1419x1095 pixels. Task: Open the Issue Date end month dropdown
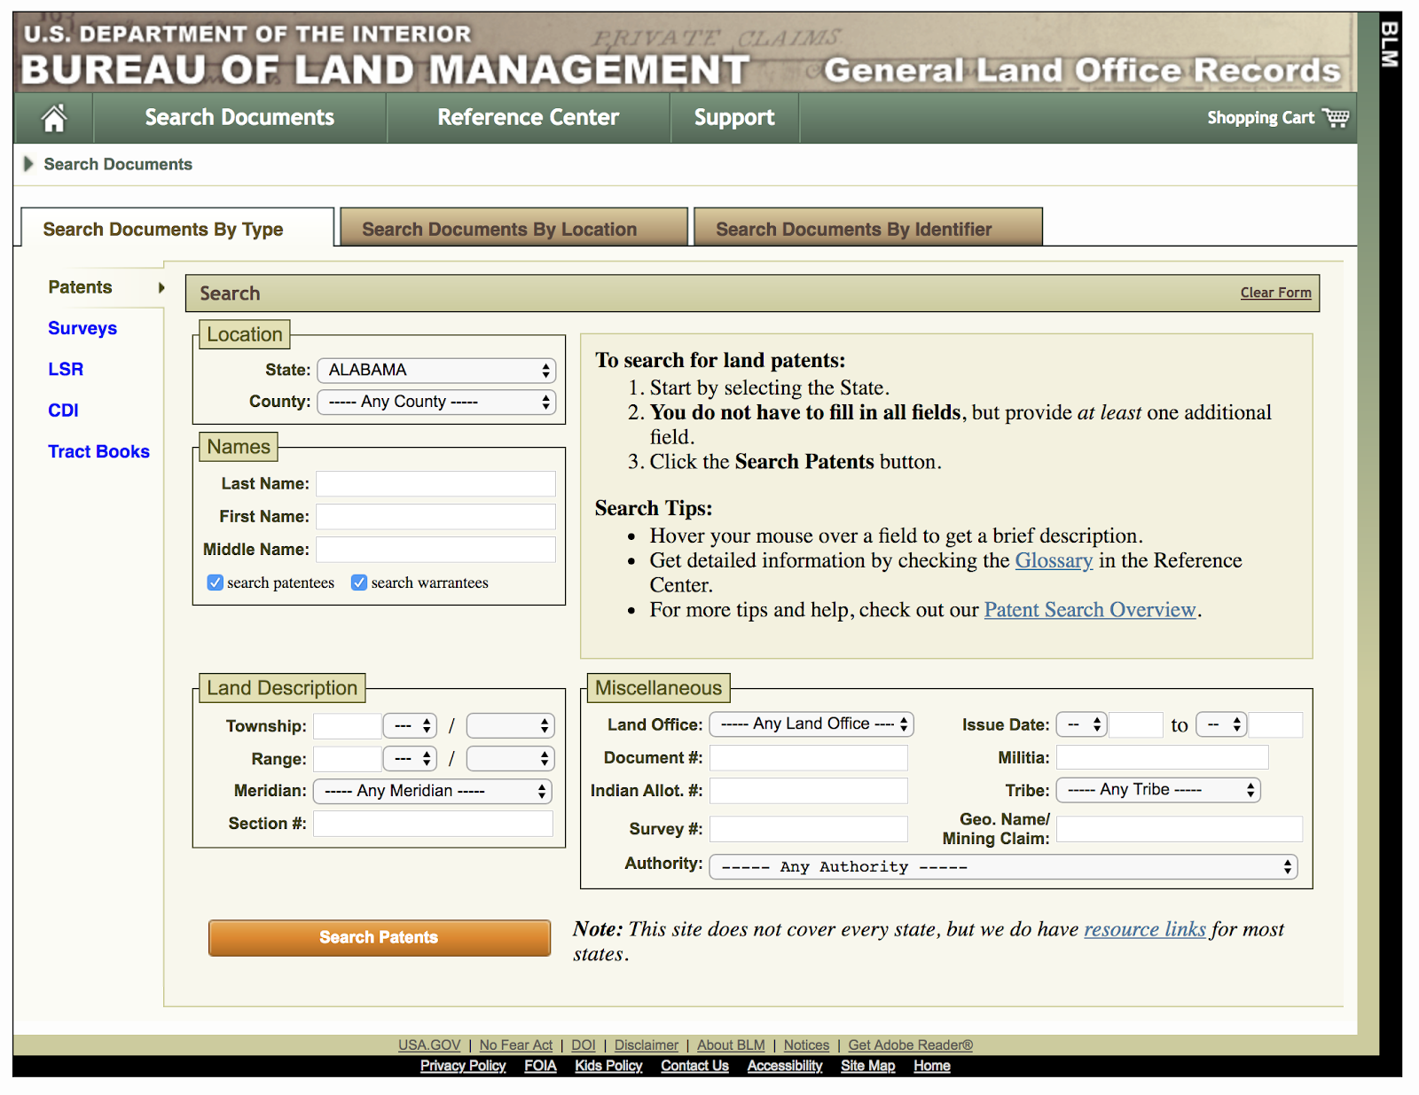1222,725
